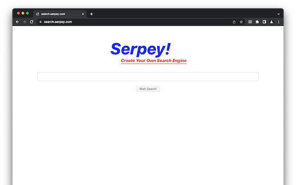Open Create Your Own Search Engine link
The height and width of the screenshot is (185, 296).
pos(154,61)
